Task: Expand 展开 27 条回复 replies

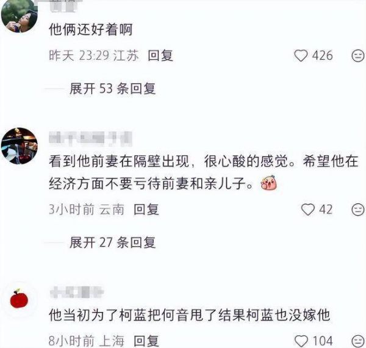Action: (x=112, y=242)
